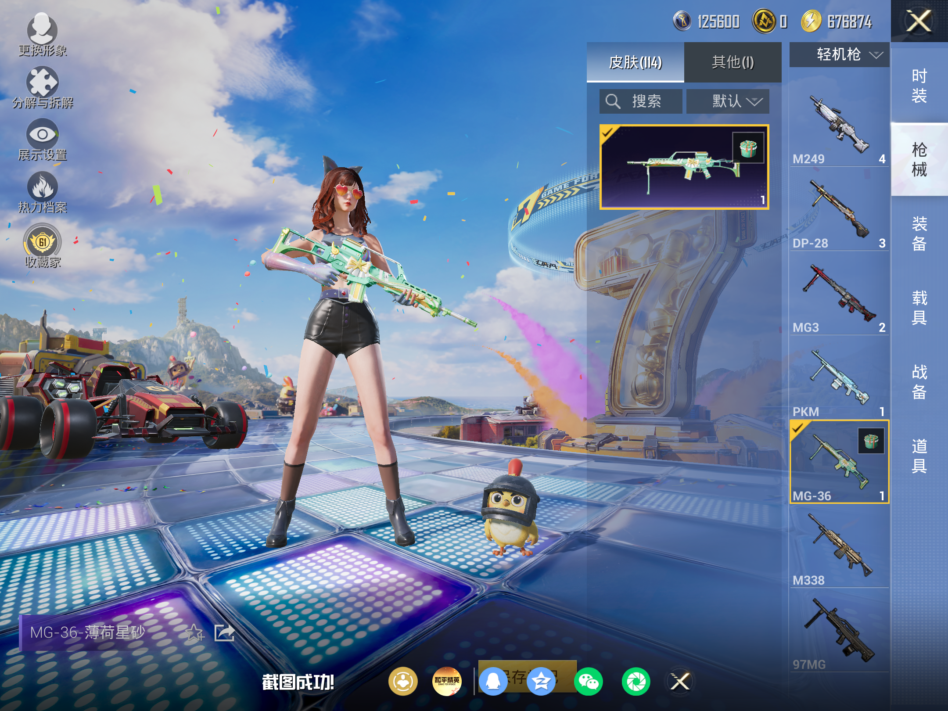Open the 道具 category tab

pyautogui.click(x=919, y=456)
